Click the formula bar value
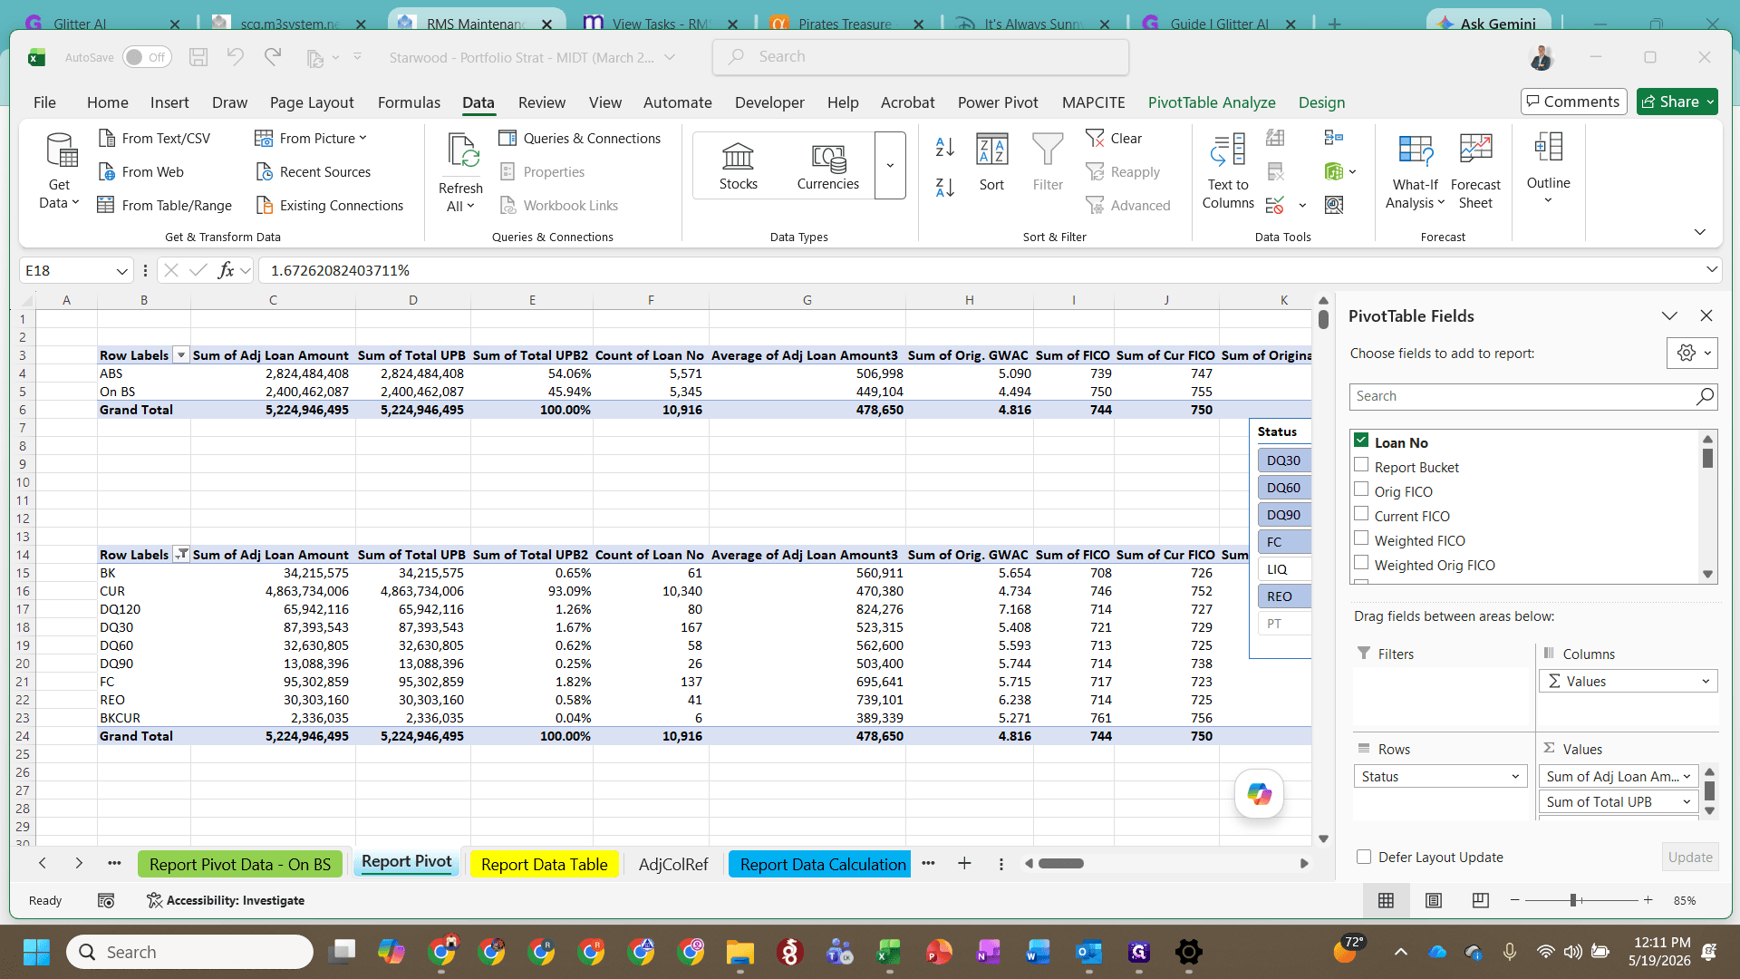The width and height of the screenshot is (1740, 979). click(x=340, y=270)
